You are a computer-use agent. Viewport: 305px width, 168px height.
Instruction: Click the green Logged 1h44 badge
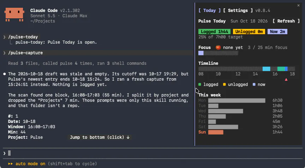tap(214, 32)
